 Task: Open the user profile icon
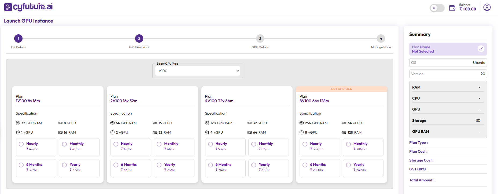[x=487, y=7]
